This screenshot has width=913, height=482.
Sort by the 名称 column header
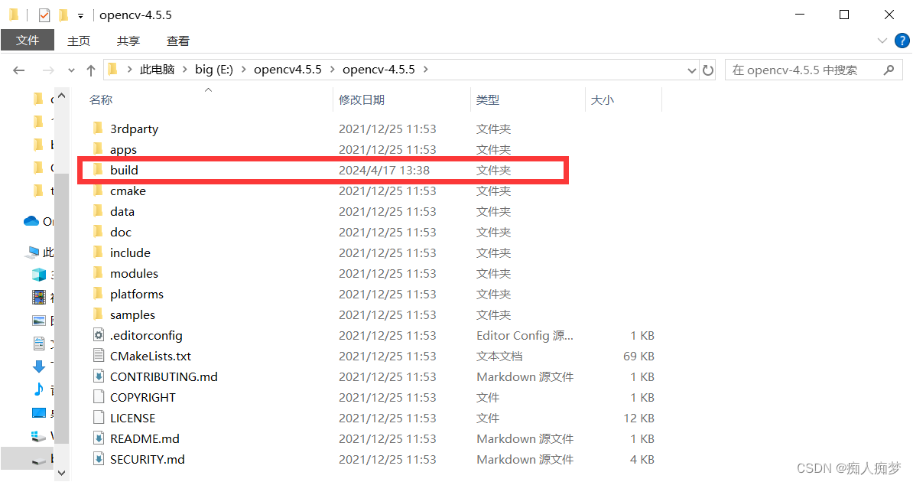(x=101, y=99)
